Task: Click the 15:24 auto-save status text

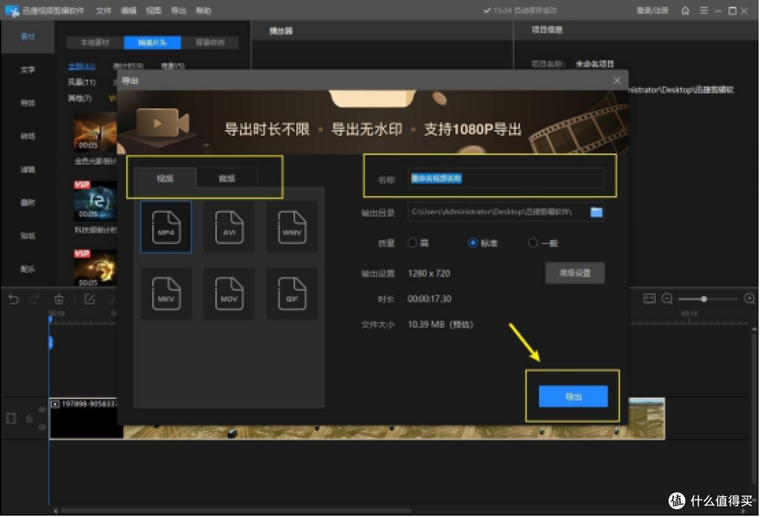Action: (x=521, y=11)
